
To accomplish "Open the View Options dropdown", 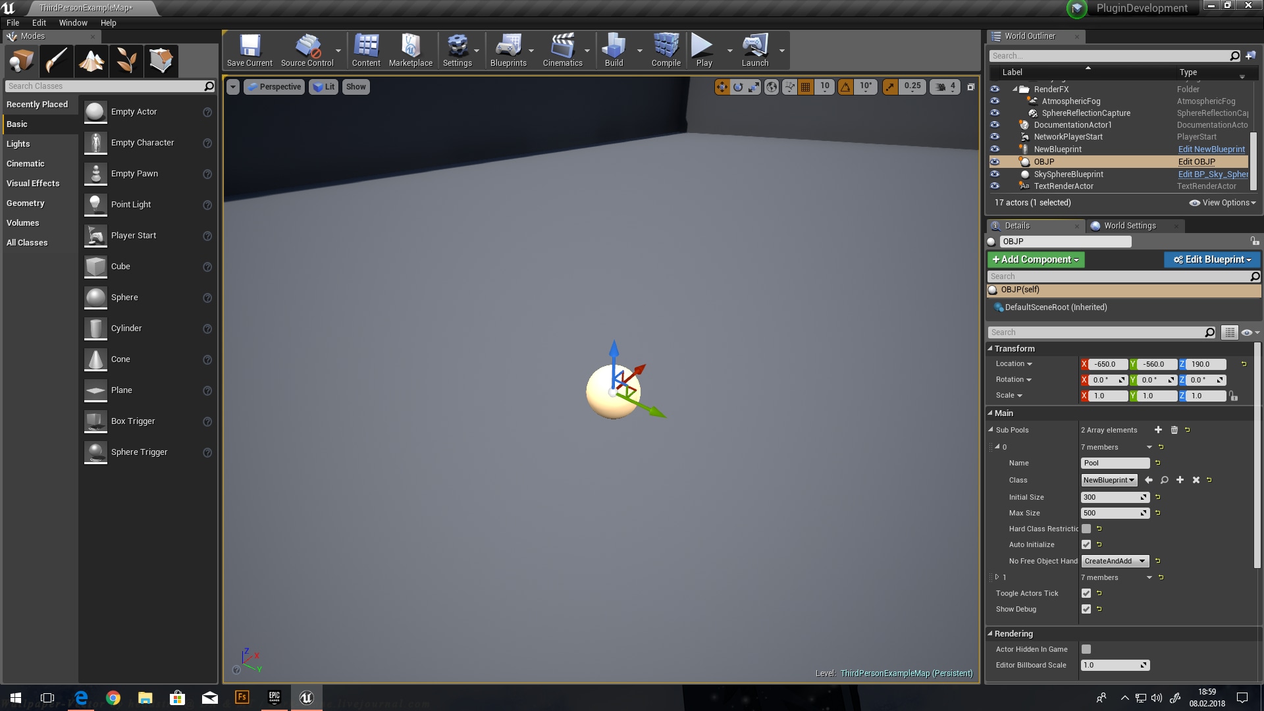I will point(1223,203).
